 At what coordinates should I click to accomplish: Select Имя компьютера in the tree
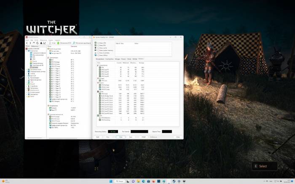(37, 55)
